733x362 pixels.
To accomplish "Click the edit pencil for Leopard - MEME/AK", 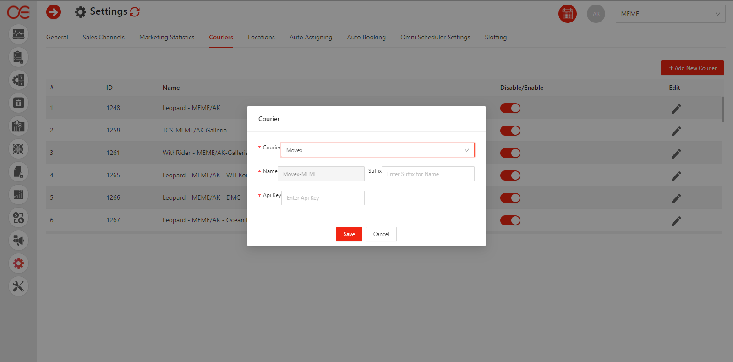I will click(676, 109).
